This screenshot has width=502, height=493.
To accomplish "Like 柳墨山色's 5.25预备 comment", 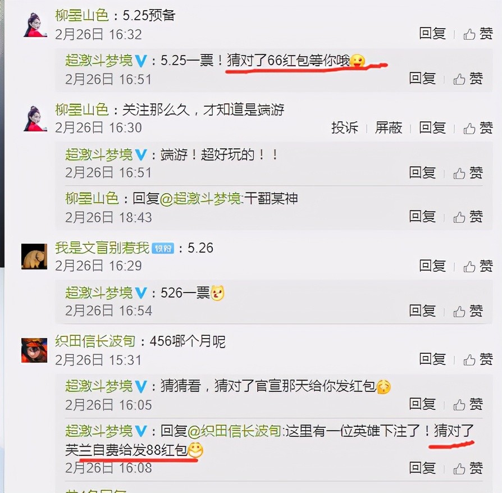I will coord(478,34).
